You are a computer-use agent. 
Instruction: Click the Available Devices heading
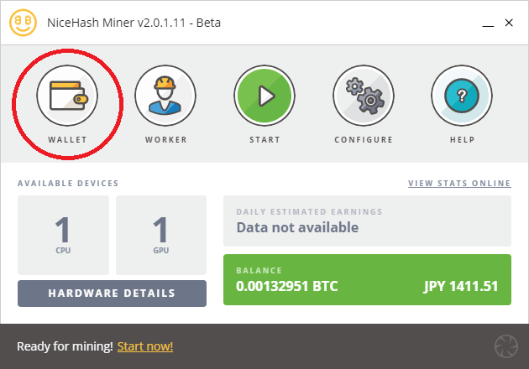coord(68,184)
